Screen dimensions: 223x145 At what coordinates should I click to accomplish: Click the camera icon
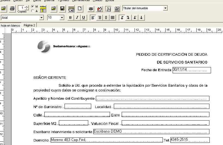coord(91,9)
